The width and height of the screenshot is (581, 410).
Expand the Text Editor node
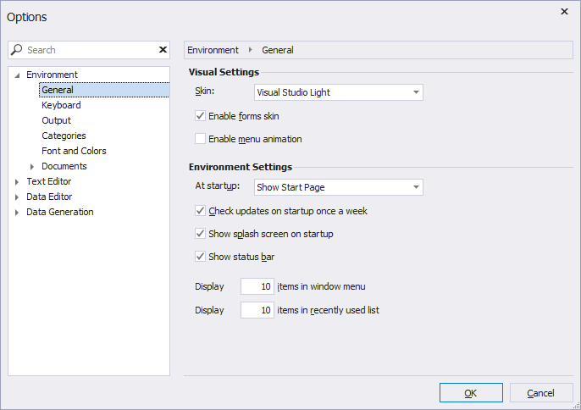tap(17, 181)
